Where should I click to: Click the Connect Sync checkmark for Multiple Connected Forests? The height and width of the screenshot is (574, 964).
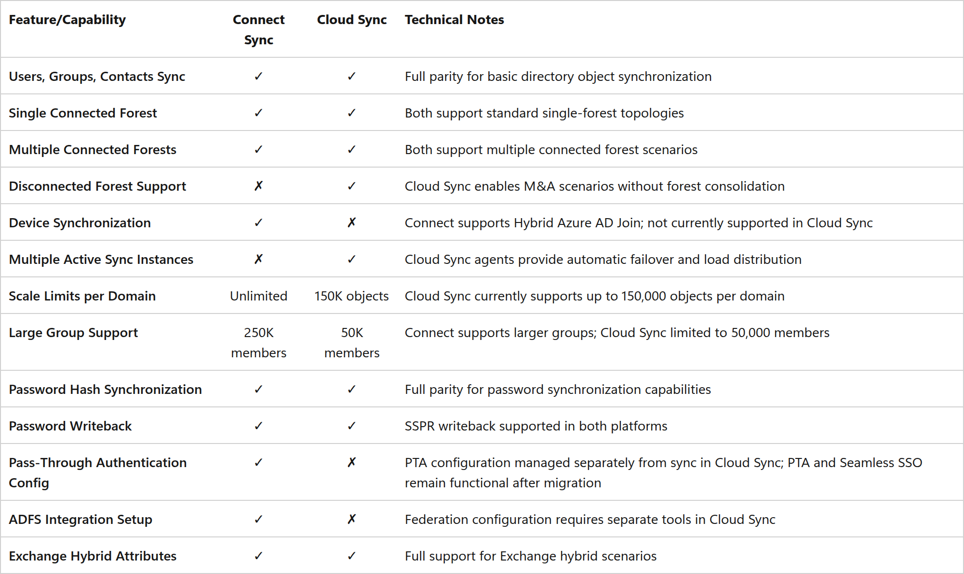tap(259, 149)
